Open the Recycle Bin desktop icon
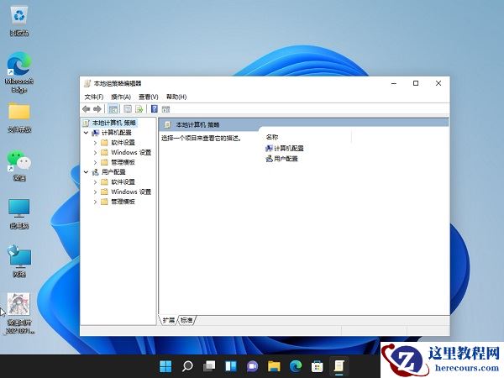Viewport: 504px width, 378px height. pyautogui.click(x=19, y=22)
